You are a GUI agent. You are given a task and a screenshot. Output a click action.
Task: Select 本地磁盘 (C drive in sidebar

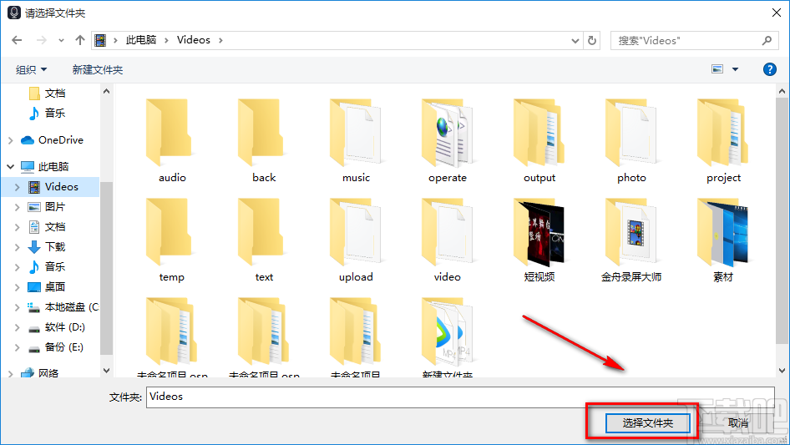63,307
